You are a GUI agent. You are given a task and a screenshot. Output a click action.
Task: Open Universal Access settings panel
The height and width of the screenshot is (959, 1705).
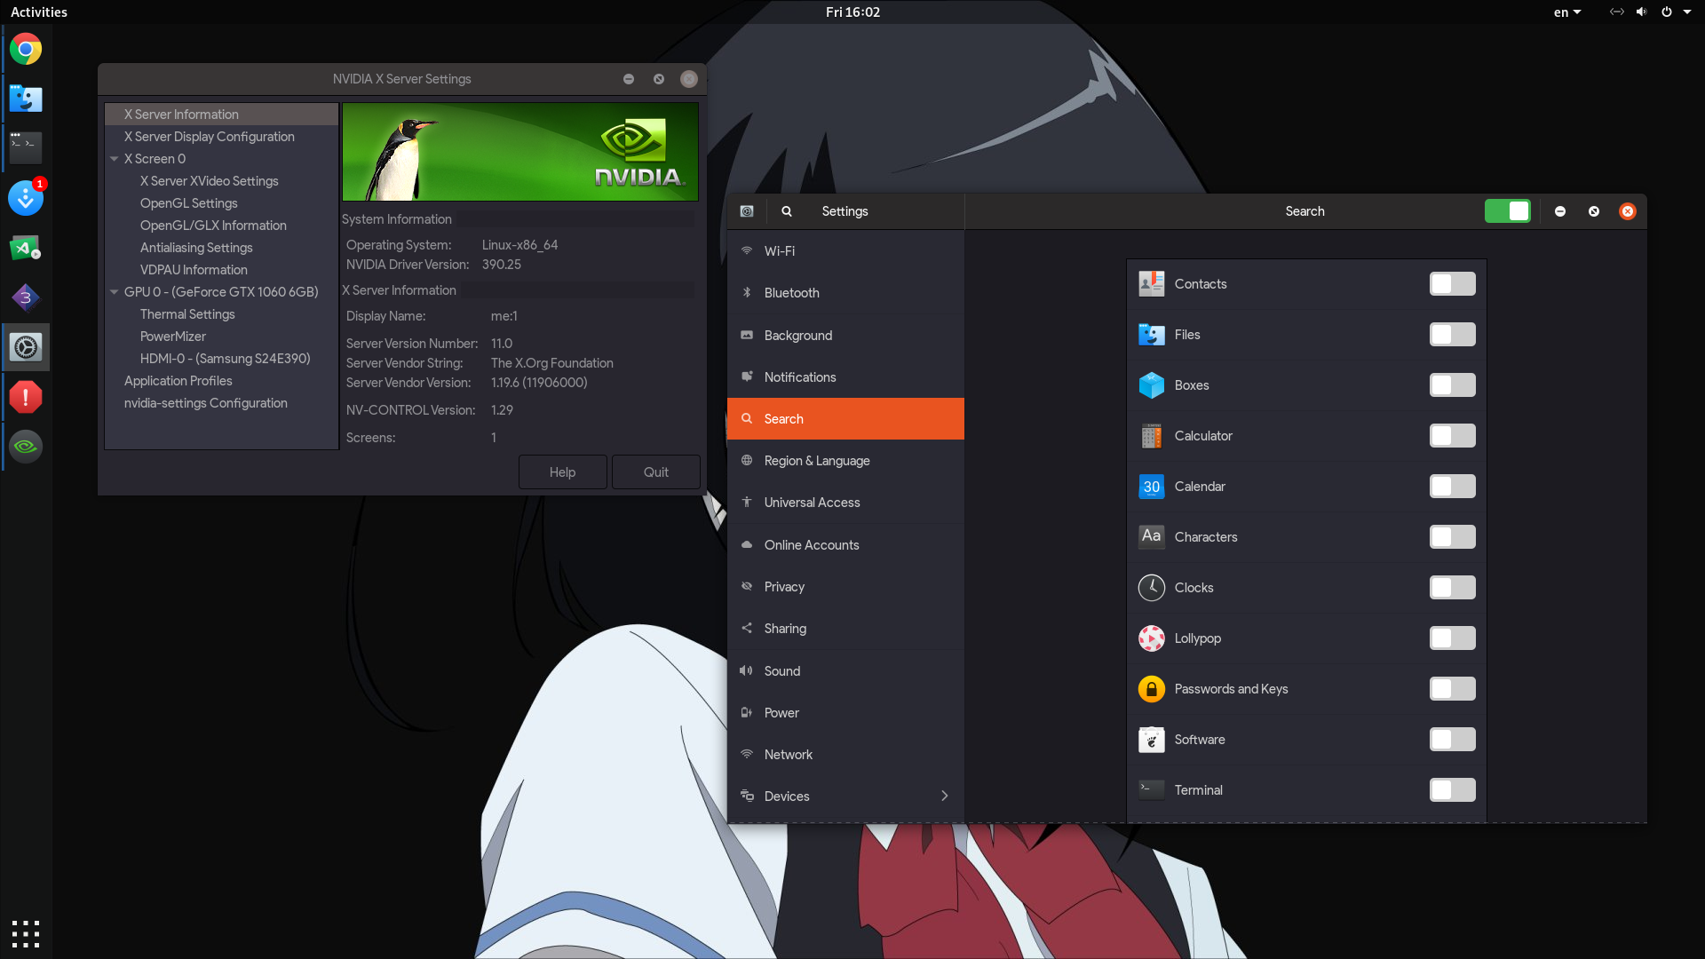tap(845, 503)
